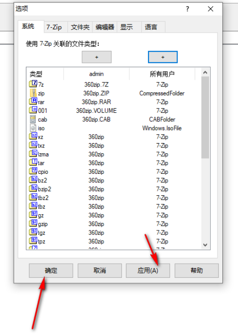Select the 360zip.7Z cell

point(96,84)
